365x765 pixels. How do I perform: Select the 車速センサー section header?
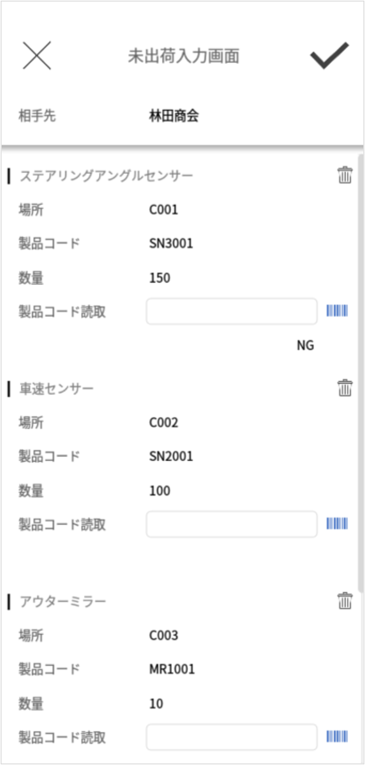[x=56, y=388]
